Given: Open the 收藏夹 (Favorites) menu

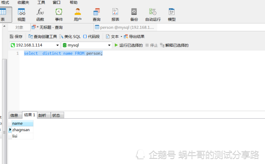Looking at the screenshot, I should click(x=23, y=2).
